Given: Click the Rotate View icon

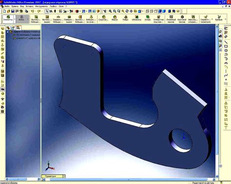Looking at the screenshot, I should pos(127,11).
